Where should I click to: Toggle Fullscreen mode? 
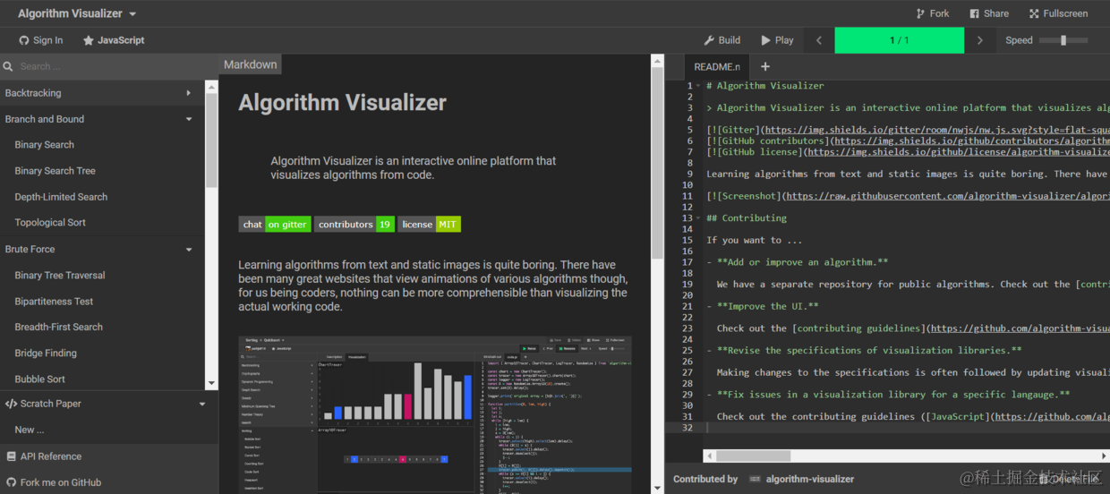pos(1058,13)
